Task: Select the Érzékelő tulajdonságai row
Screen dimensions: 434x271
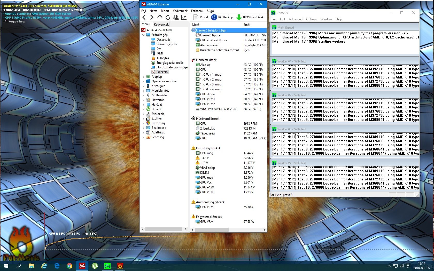Action: (229, 30)
